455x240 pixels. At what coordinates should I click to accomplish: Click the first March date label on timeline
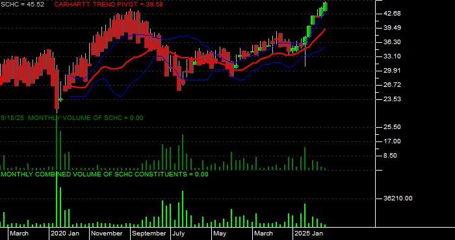[x=19, y=234]
